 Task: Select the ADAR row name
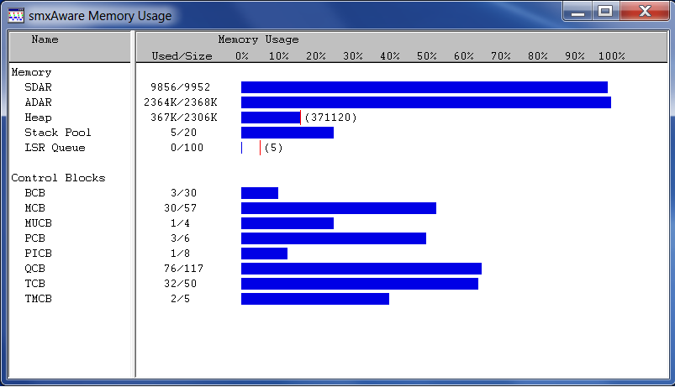click(38, 102)
